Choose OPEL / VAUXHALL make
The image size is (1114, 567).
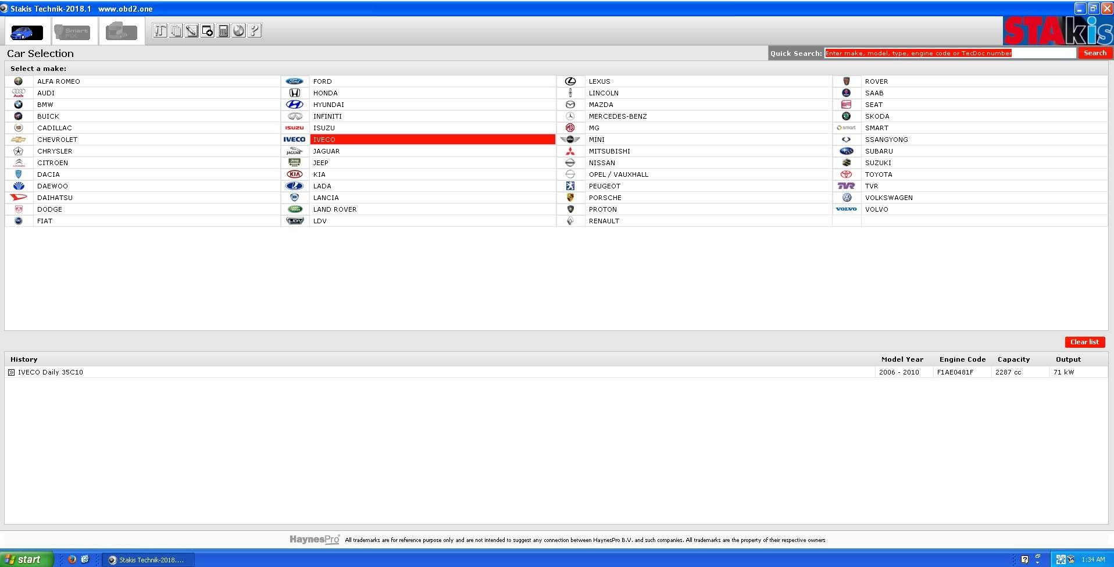[x=618, y=174]
